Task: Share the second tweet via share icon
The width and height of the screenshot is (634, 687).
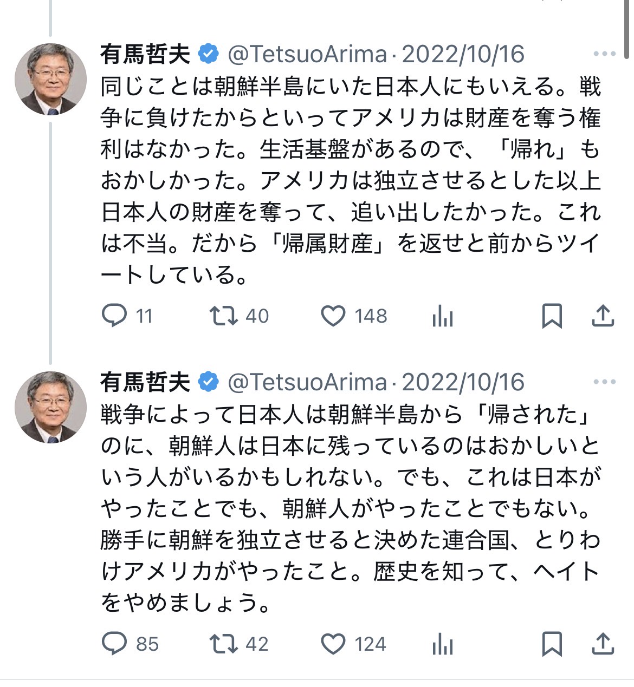Action: [x=602, y=644]
